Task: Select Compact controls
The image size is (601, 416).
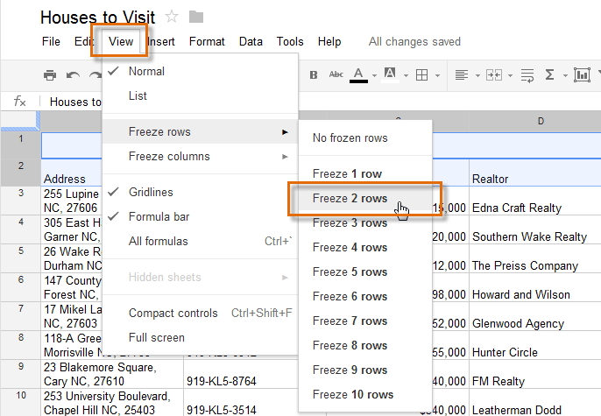Action: [200, 313]
